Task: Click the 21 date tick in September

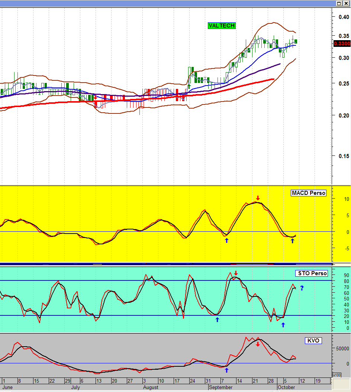Action: 255,381
